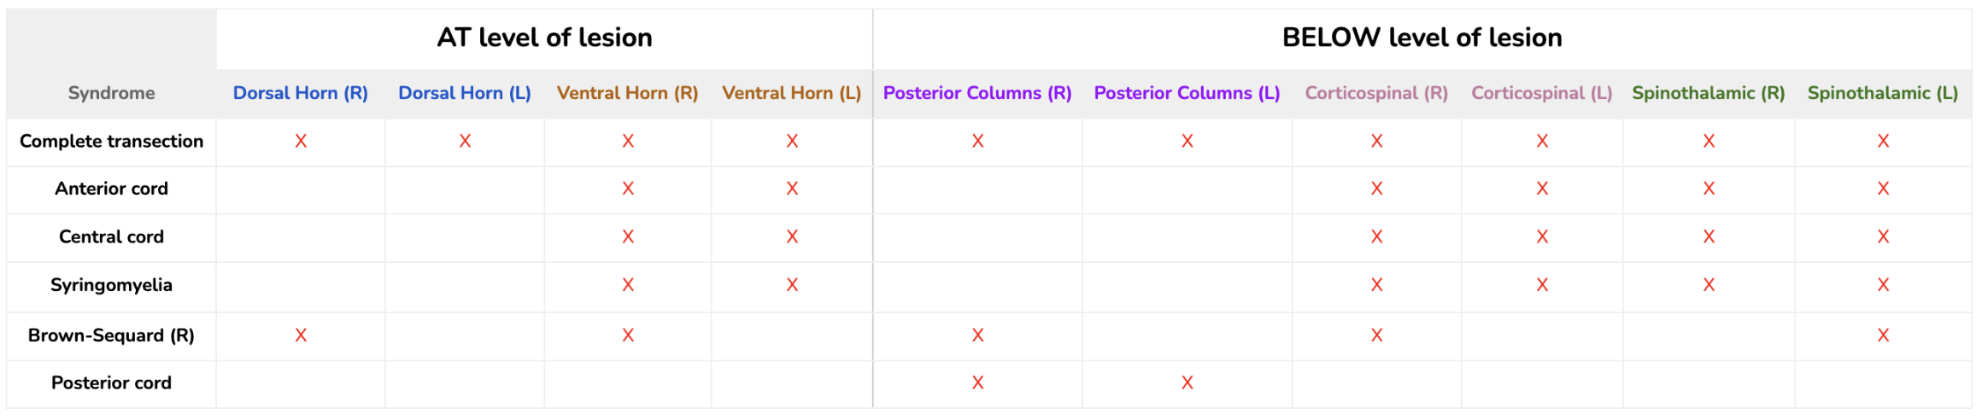Click Syringomyelia's X under Corticospinal (R)

(1376, 285)
